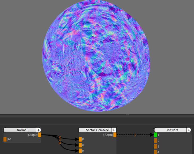Select the dashed connection labeled 1

click(135, 135)
